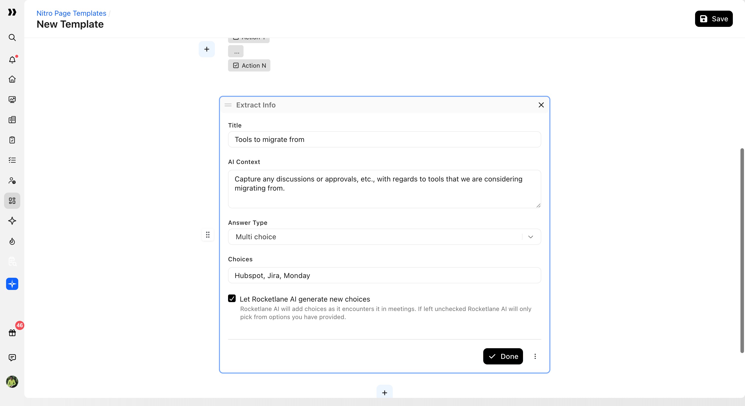Open the gift icon with 46 badge
The height and width of the screenshot is (406, 745).
12,333
